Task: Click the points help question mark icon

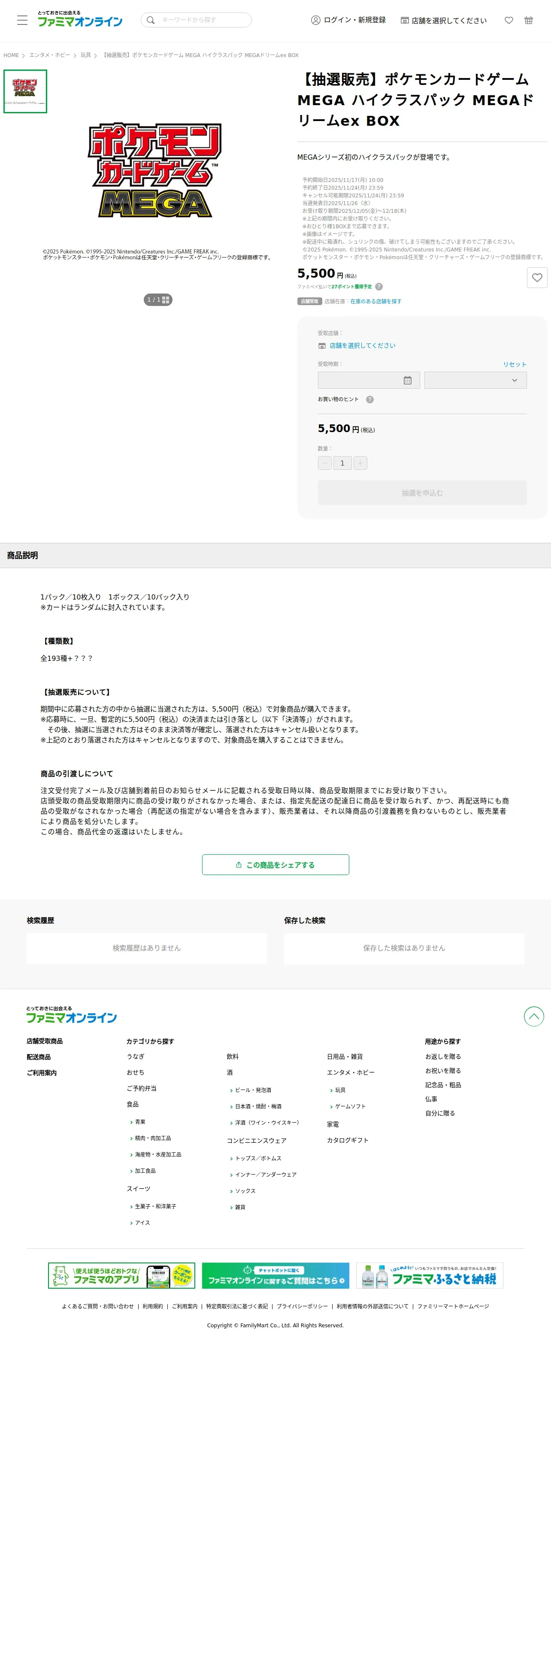Action: click(x=378, y=287)
